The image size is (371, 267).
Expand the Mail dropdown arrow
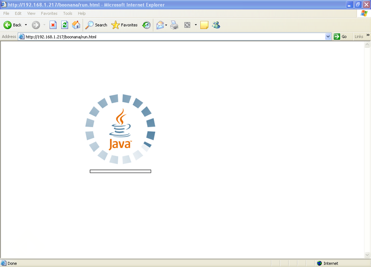click(x=166, y=25)
